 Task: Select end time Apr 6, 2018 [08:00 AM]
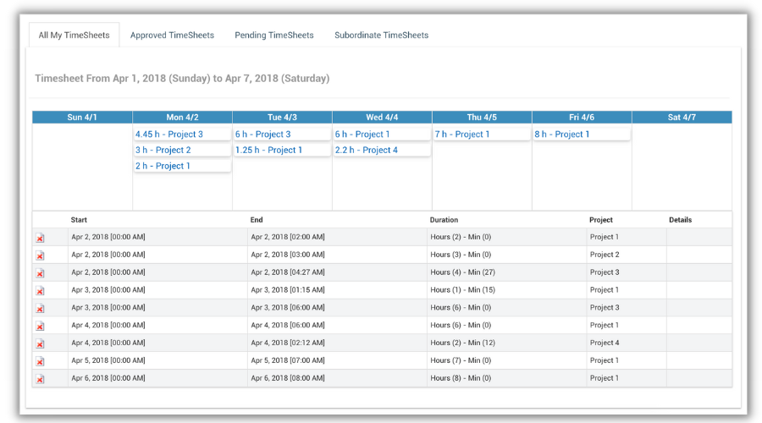(x=288, y=378)
